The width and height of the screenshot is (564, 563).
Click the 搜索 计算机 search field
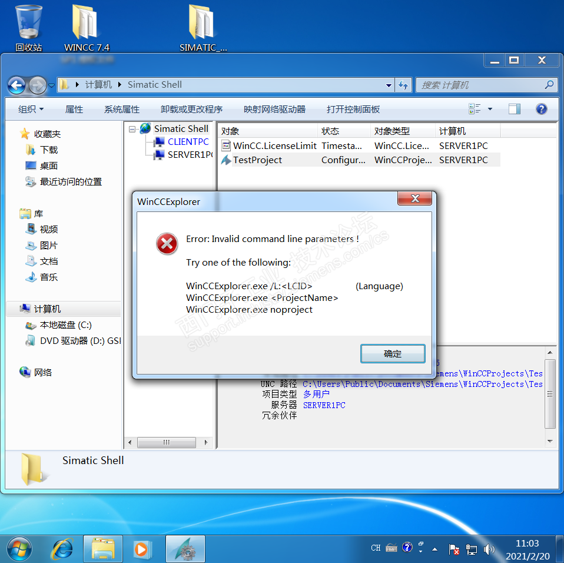pyautogui.click(x=486, y=85)
